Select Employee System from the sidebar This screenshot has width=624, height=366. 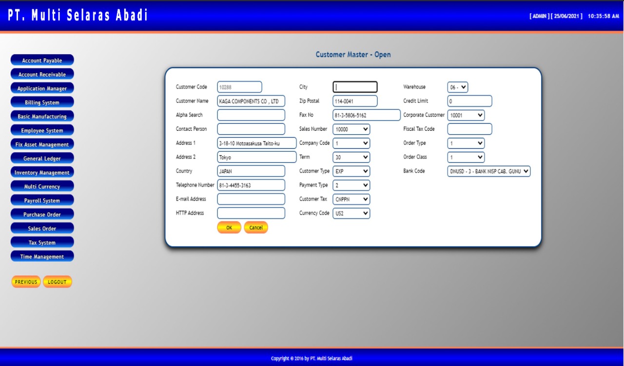[42, 130]
